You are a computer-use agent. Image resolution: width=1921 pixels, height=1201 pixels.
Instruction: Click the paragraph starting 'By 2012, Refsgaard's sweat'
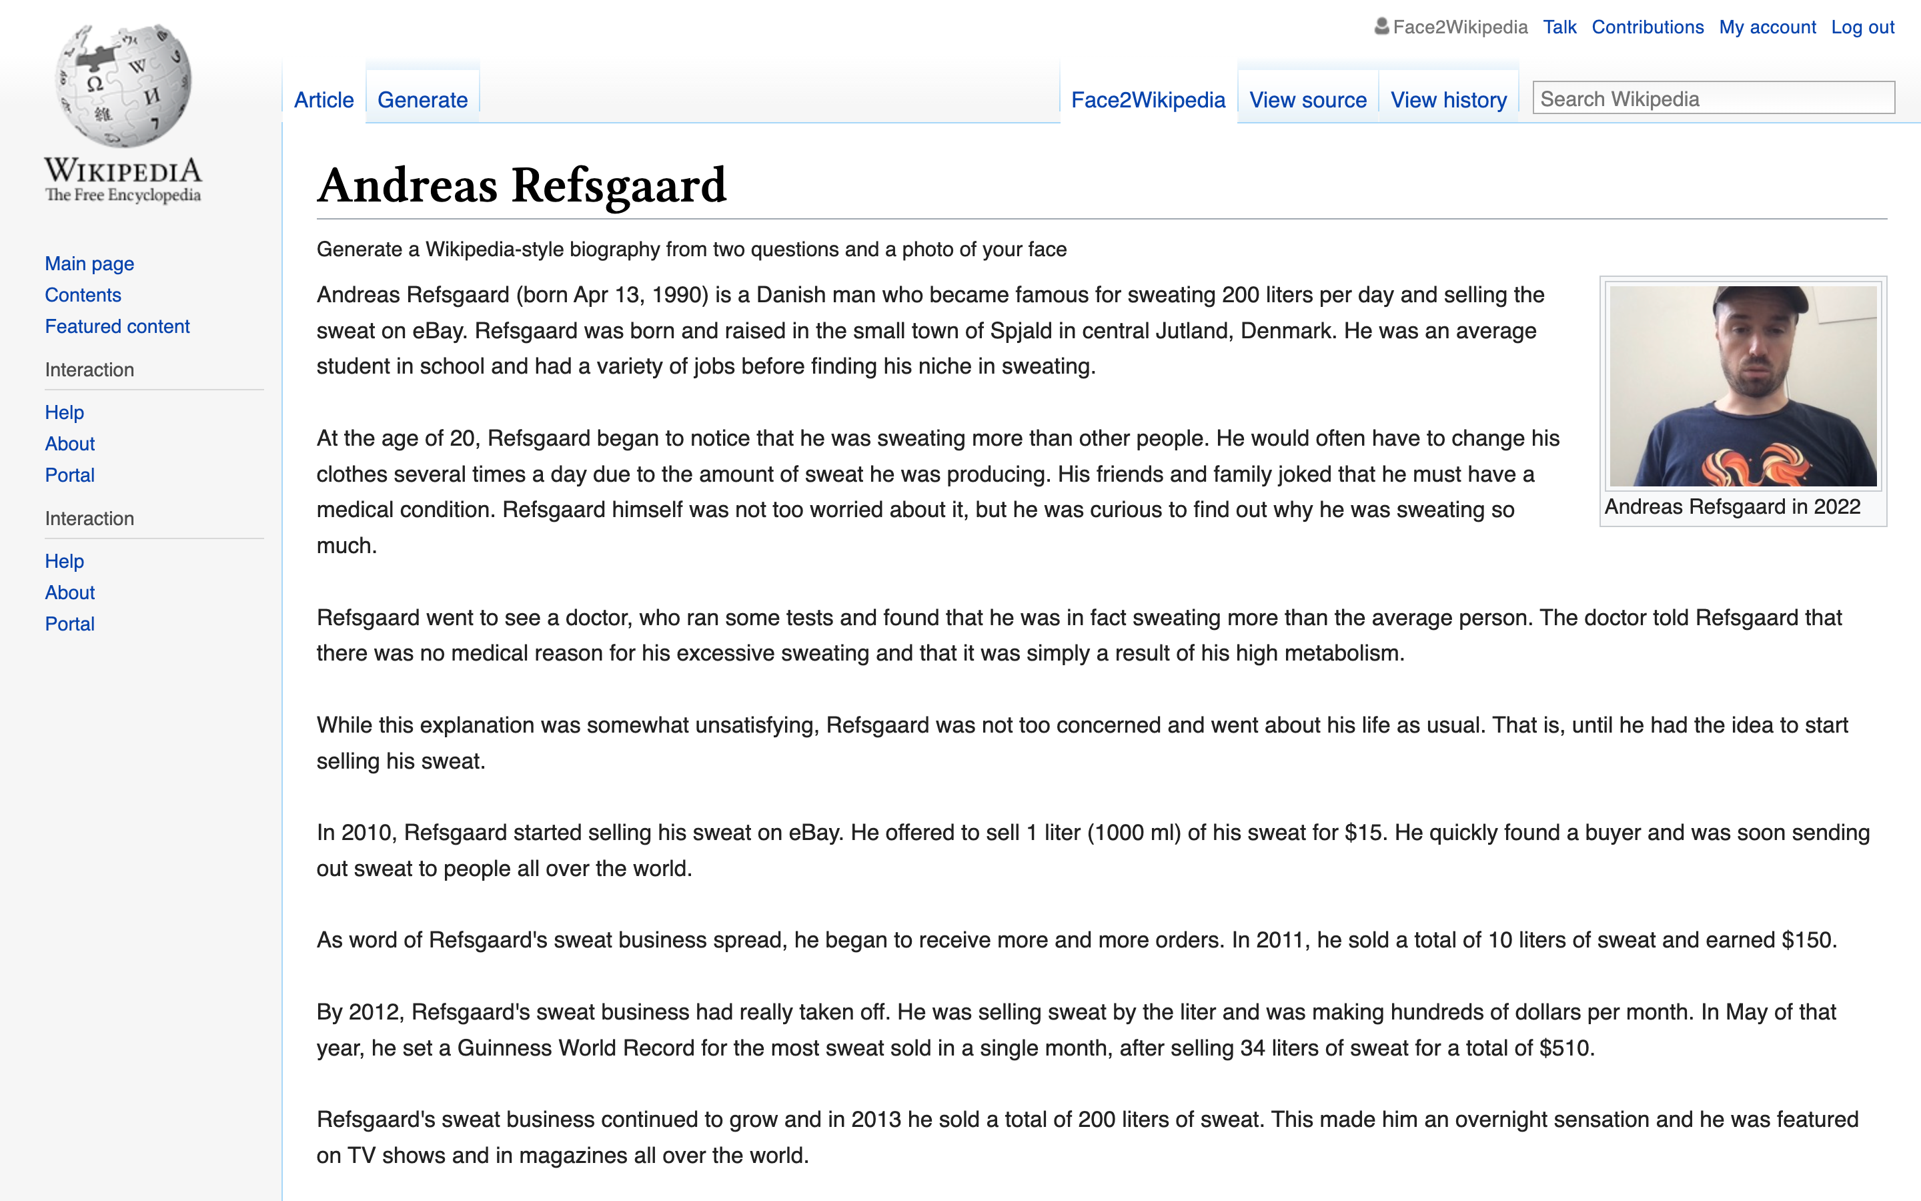point(1077,1030)
